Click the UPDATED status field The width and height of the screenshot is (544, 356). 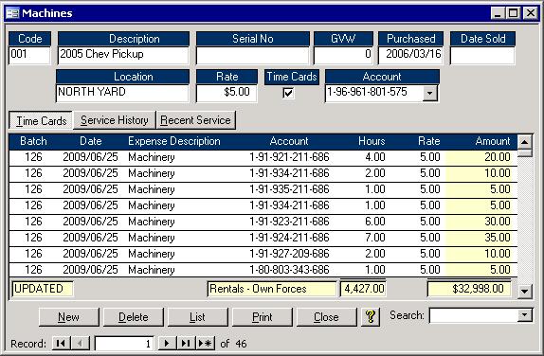pos(43,289)
